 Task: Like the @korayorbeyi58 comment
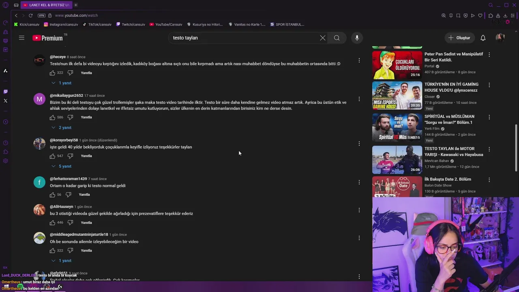point(52,156)
